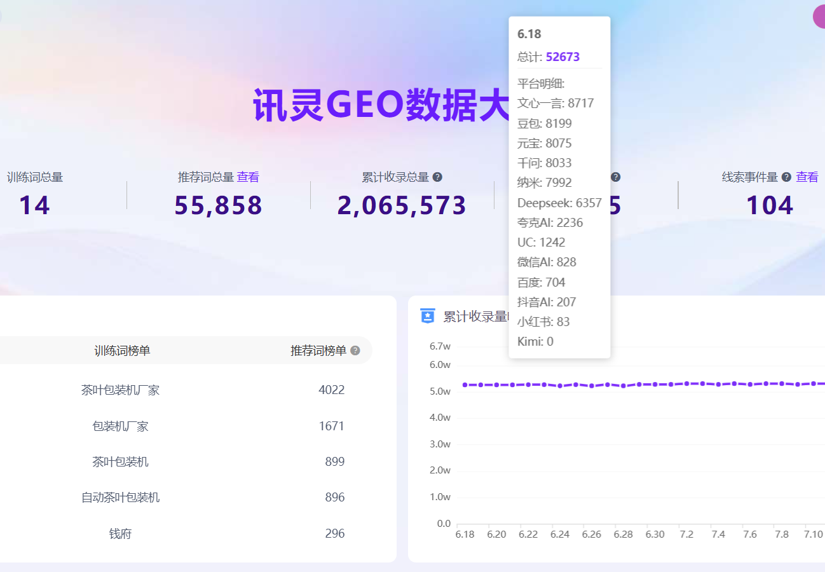
Task: Click 总计 52673 in the tooltip
Action: (549, 57)
